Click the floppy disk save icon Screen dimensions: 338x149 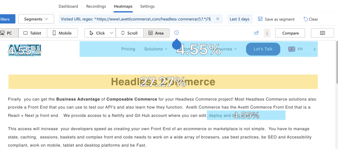pos(260,19)
